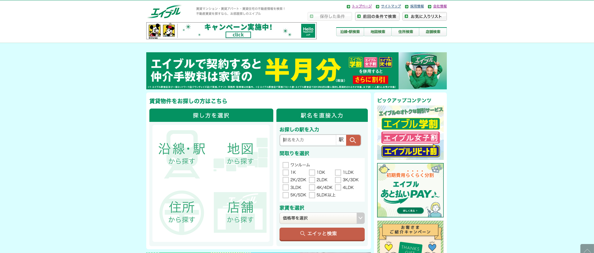Check the 2LDK layout checkbox
The image size is (594, 253).
click(312, 180)
